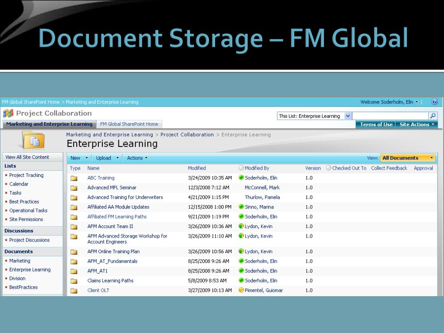Sort by the Modified column header
The image size is (444, 333).
tap(197, 168)
